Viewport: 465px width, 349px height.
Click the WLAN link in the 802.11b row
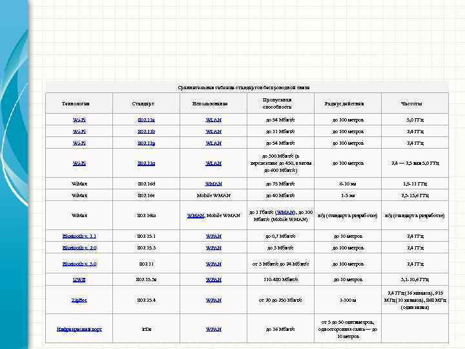point(214,131)
